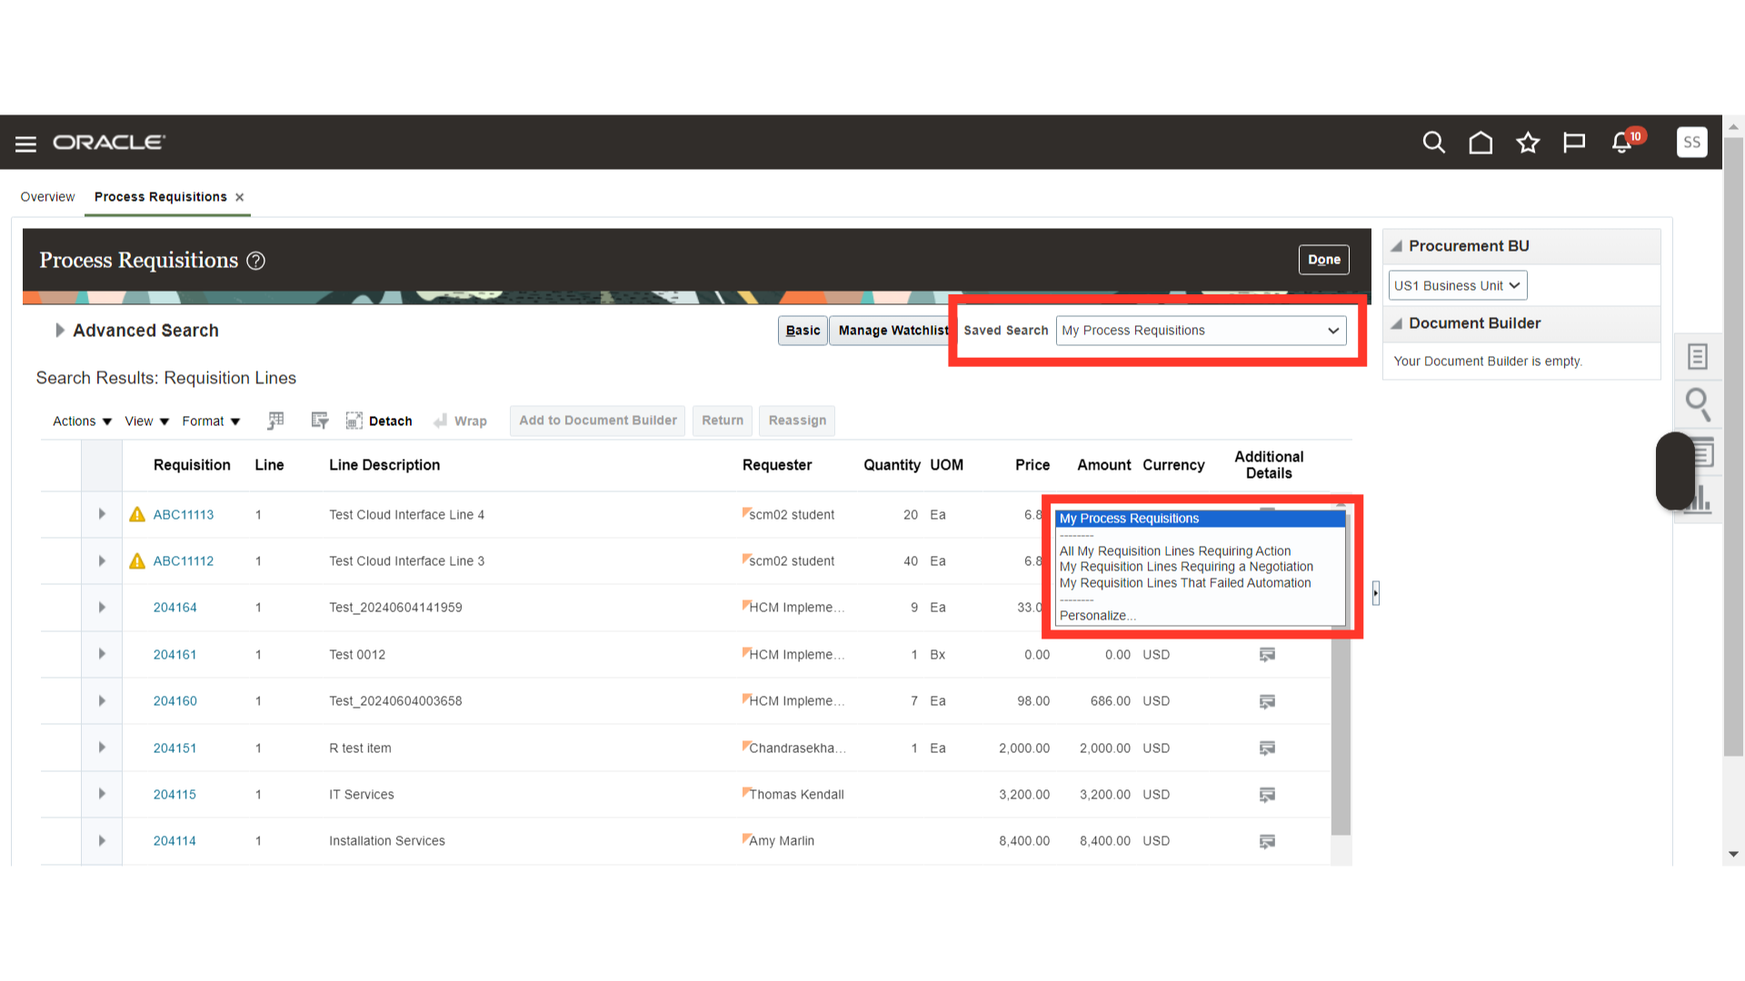Image resolution: width=1745 pixels, height=981 pixels.
Task: Click the Freeze column toolbar icon
Action: (275, 421)
